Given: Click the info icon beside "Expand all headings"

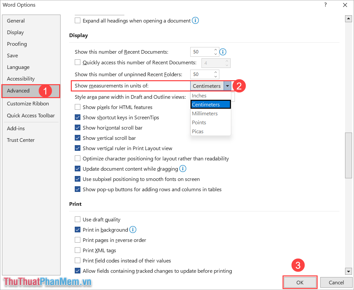Looking at the screenshot, I should 195,21.
